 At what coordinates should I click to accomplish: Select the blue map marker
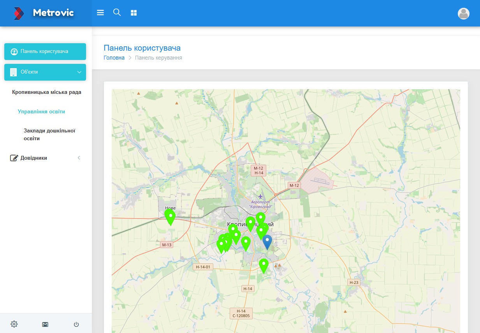(x=267, y=242)
